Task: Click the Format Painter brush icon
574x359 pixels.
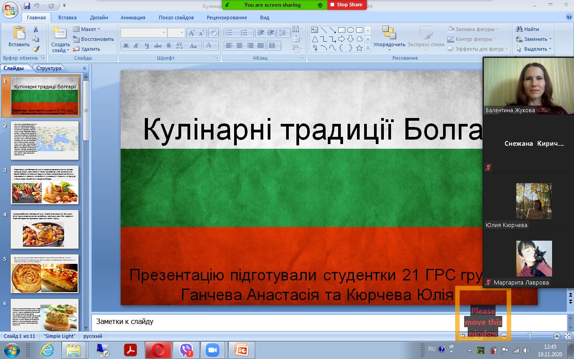Action: click(x=36, y=49)
